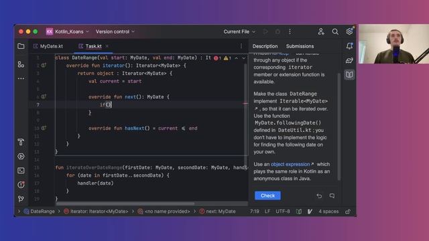Click the Run button in toolbar
Screen dimensions: 429x241
(x=265, y=31)
